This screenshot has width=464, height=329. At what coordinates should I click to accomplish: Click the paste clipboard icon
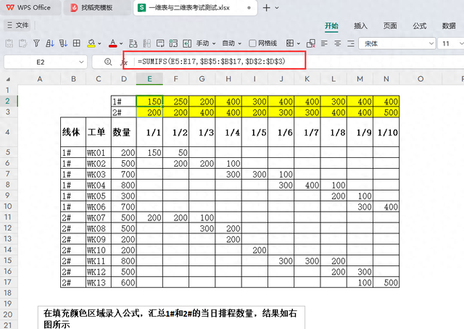9,43
